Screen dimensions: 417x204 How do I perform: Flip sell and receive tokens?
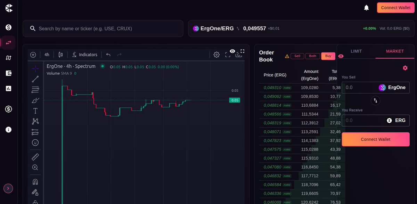point(376,101)
